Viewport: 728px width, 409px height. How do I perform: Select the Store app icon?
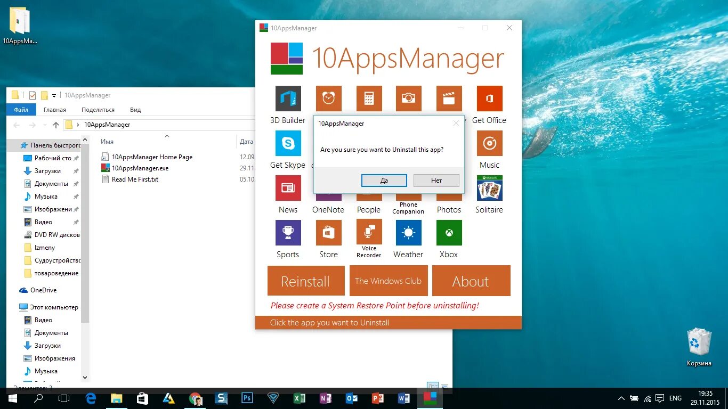[329, 233]
